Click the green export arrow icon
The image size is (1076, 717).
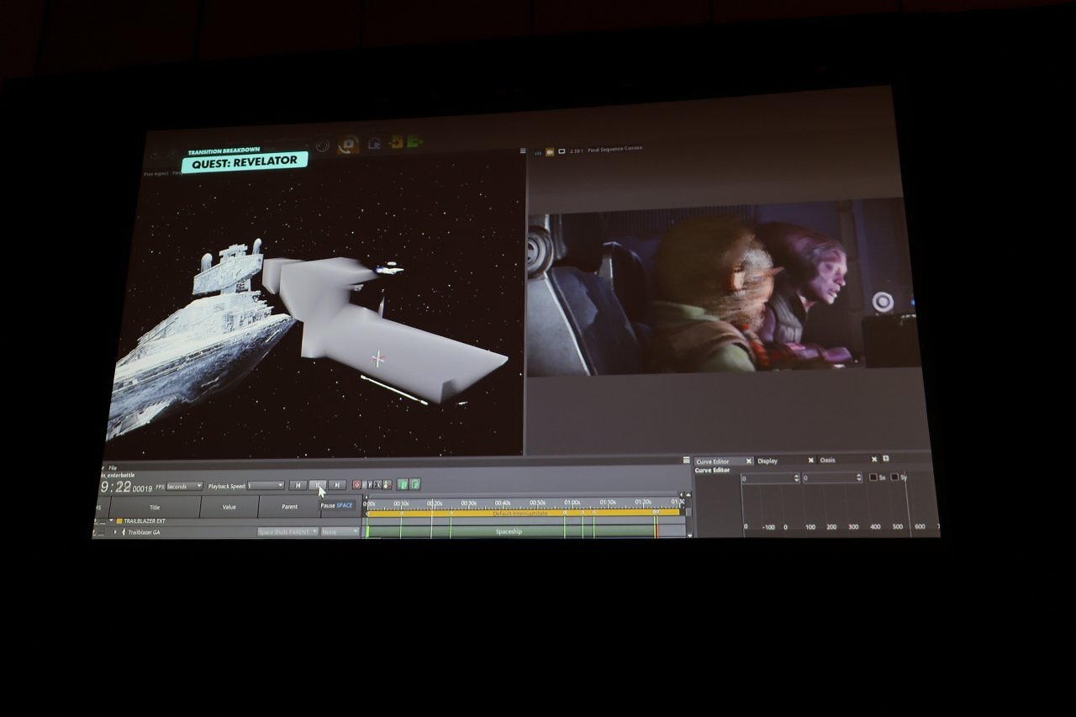414,141
